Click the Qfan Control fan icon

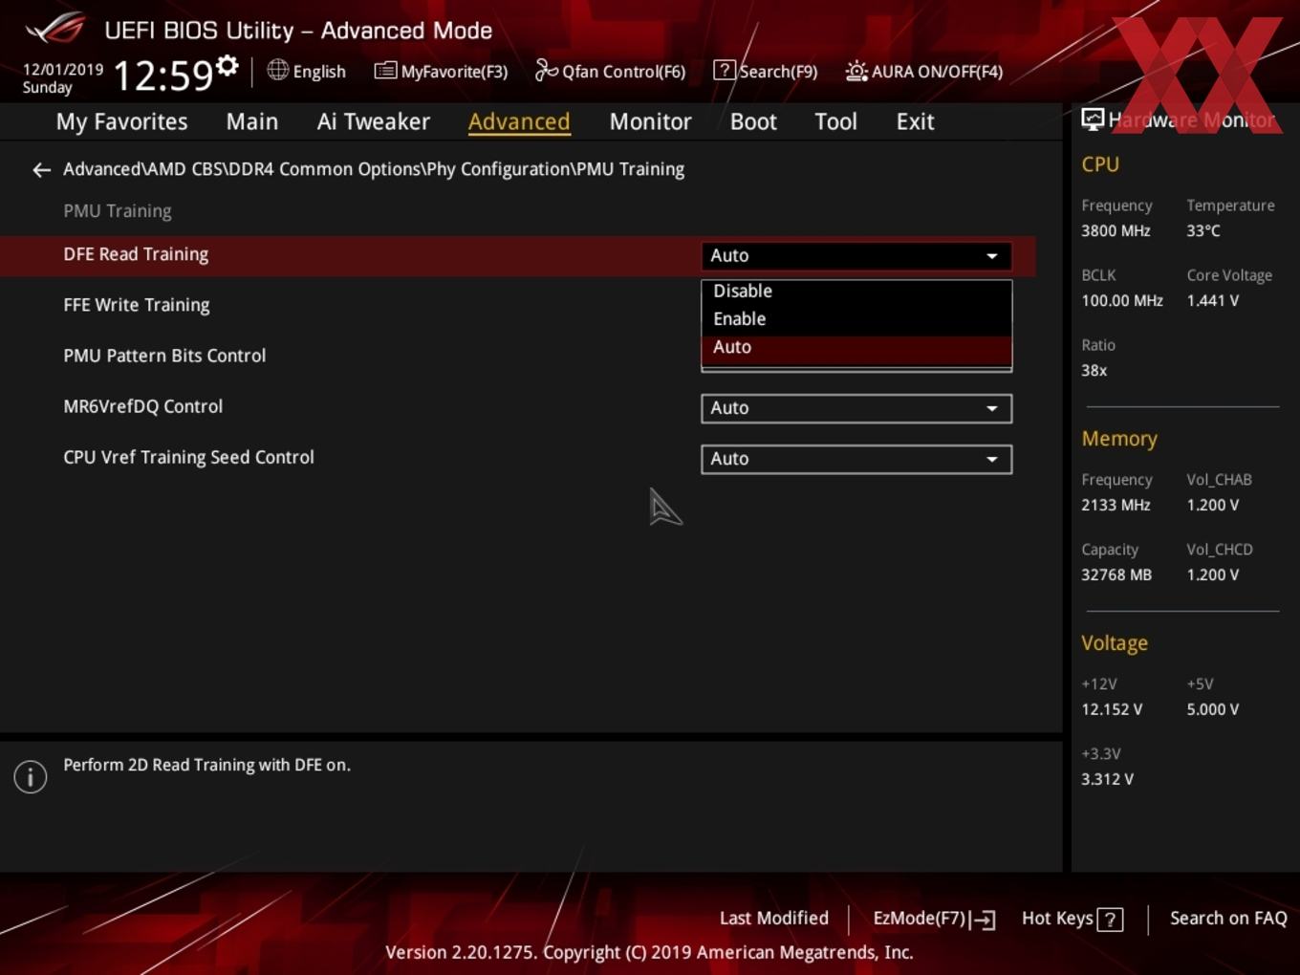coord(546,70)
